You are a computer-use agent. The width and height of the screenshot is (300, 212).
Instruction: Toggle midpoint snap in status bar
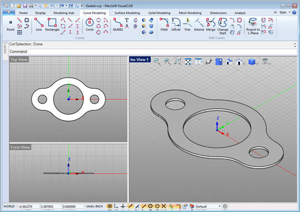[x=137, y=206]
